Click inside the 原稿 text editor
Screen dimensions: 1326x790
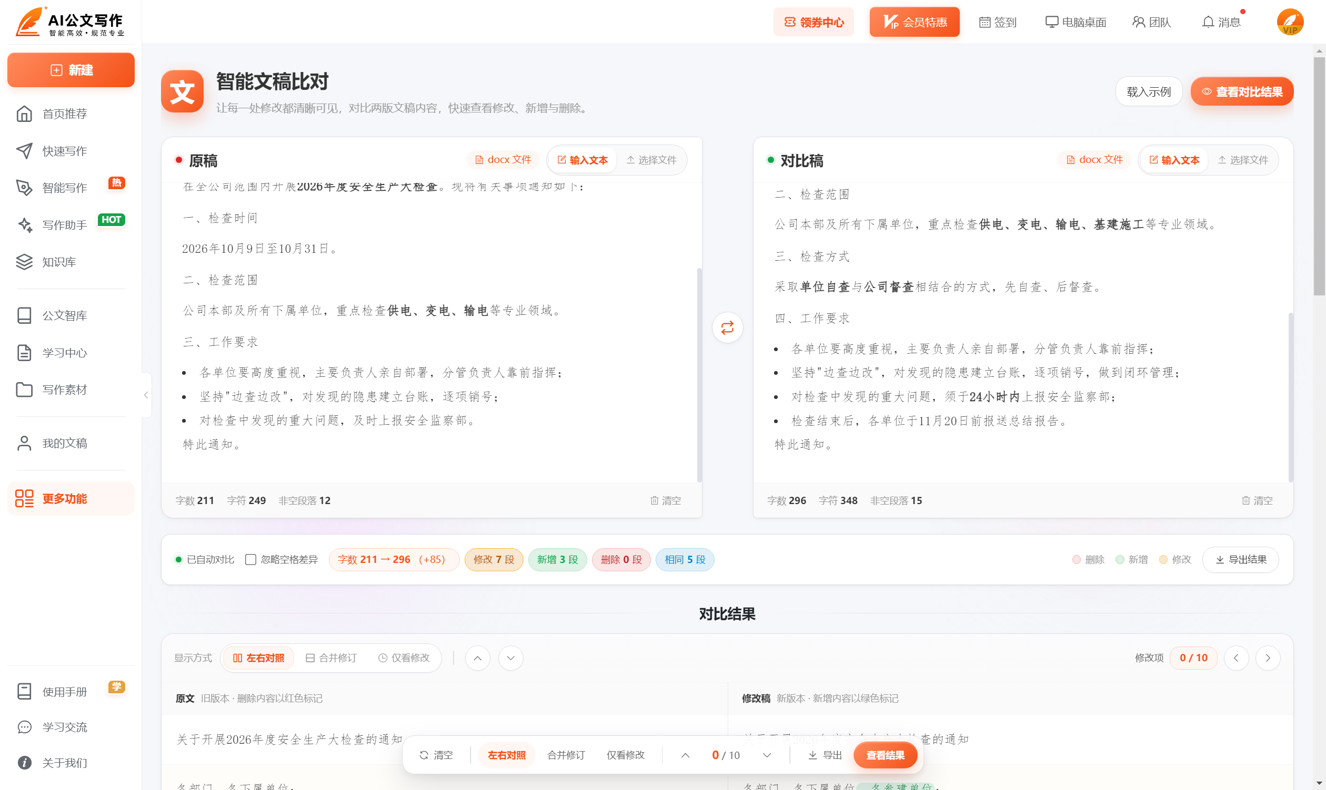pyautogui.click(x=429, y=333)
